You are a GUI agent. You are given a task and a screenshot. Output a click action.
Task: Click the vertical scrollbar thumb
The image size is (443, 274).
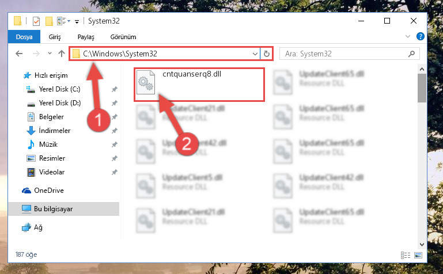pyautogui.click(x=422, y=88)
